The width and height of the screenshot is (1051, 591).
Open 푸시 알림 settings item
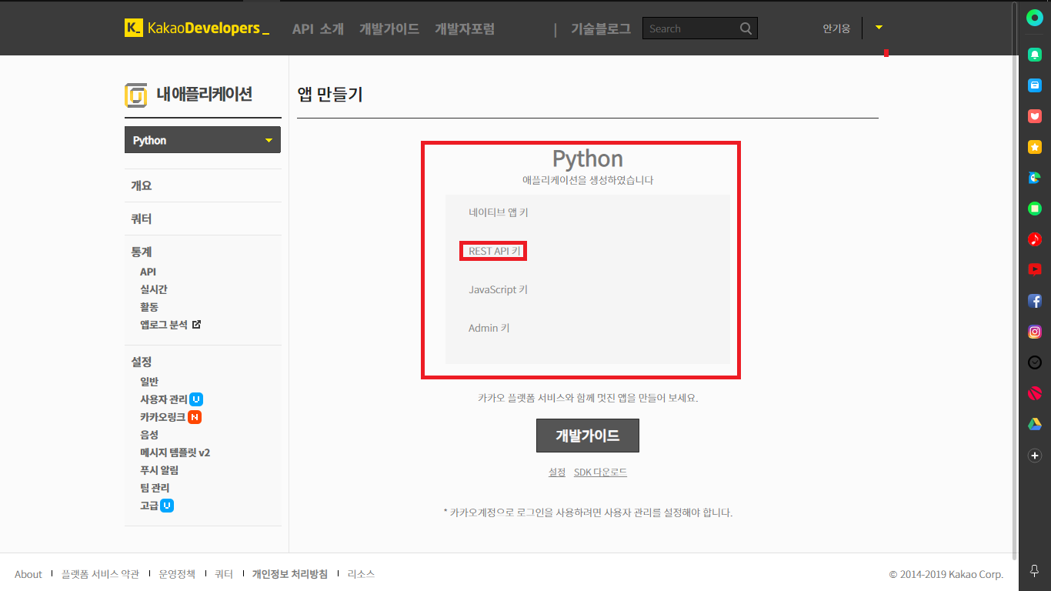tap(159, 470)
